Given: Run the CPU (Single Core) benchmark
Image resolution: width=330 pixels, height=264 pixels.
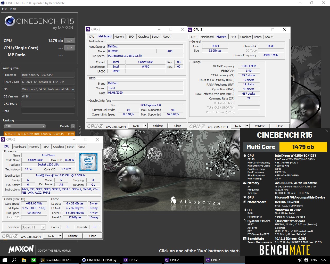Looking at the screenshot, I should (69, 48).
